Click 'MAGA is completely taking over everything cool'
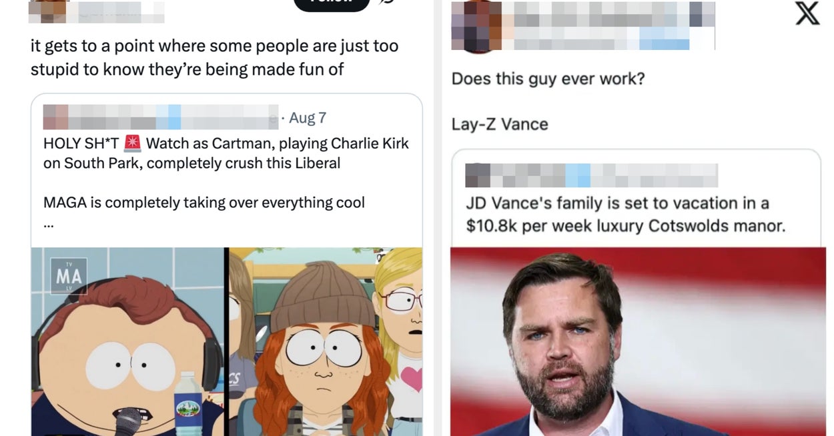This screenshot has height=436, width=834. coord(203,202)
